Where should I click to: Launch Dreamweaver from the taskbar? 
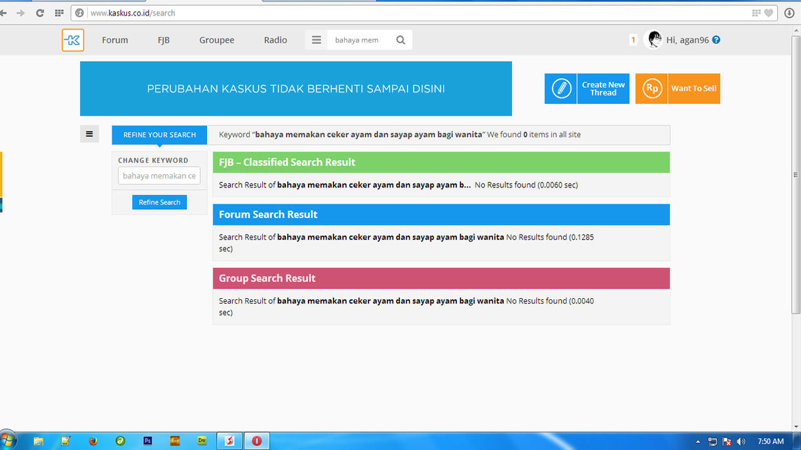point(202,441)
